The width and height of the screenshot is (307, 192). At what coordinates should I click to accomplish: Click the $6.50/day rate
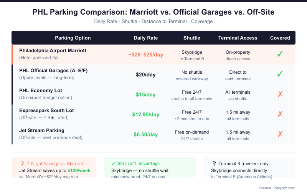click(146, 134)
